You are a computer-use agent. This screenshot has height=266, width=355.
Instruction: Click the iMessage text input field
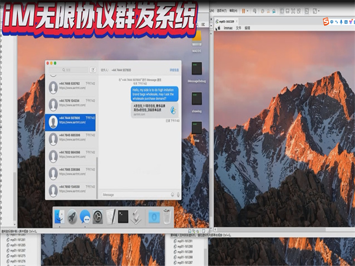(x=133, y=194)
